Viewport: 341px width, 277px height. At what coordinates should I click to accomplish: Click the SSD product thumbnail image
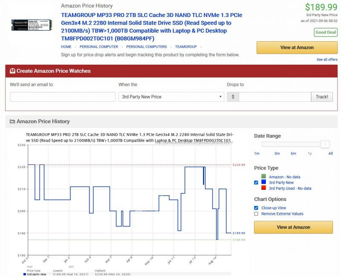click(32, 25)
